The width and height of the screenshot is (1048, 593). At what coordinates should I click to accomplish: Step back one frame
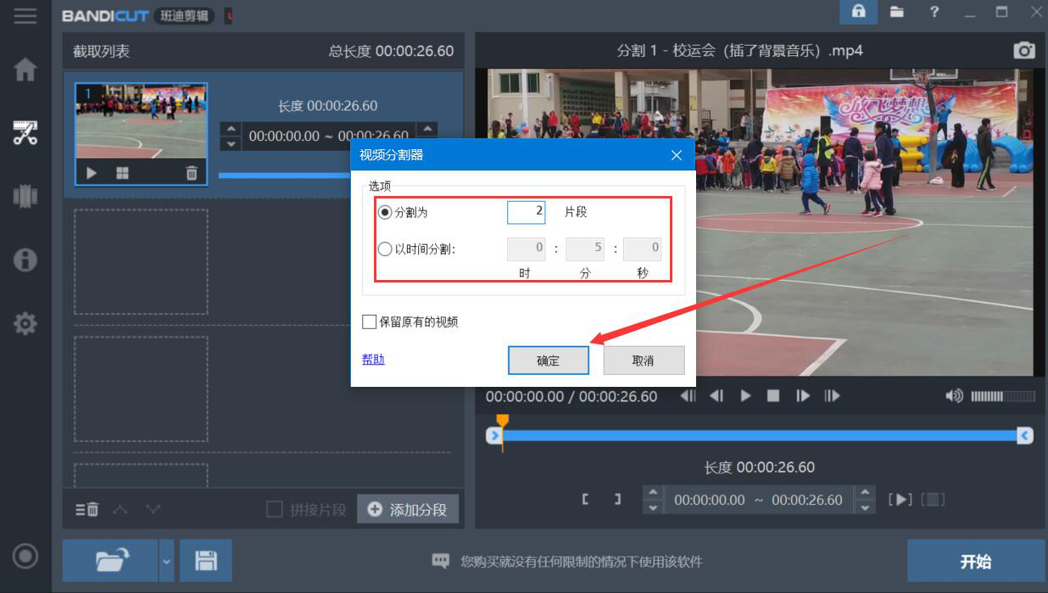(x=717, y=396)
